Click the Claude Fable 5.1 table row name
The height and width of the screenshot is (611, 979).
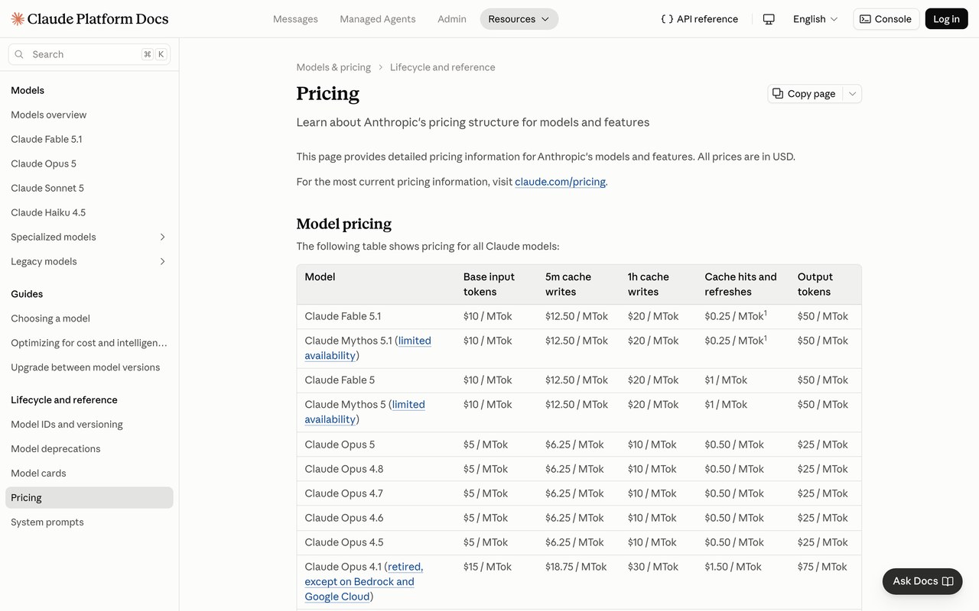click(x=343, y=316)
